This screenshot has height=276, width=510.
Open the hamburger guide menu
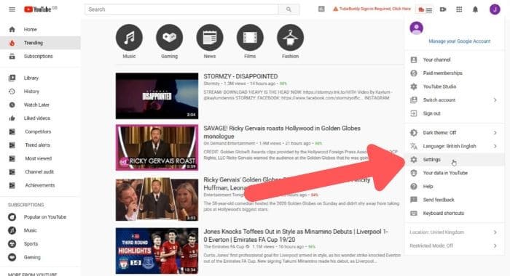(x=12, y=9)
